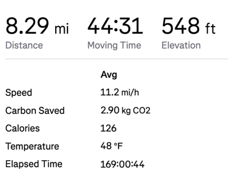The image size is (228, 178).
Task: Select the Distance label
Action: click(x=24, y=45)
